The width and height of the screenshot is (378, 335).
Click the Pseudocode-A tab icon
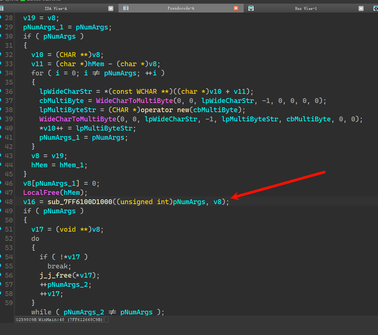point(126,8)
